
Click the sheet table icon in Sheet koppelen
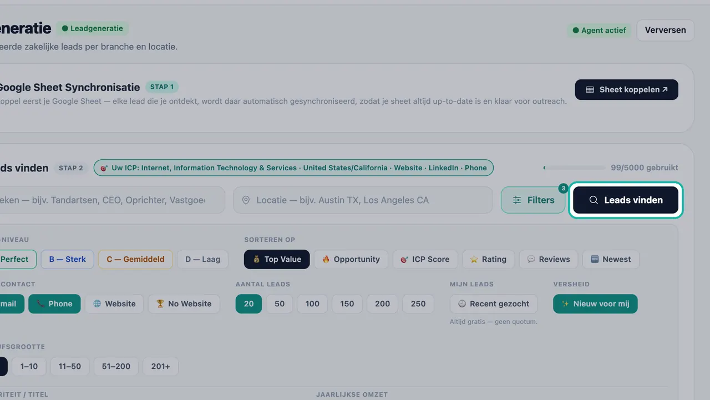[x=590, y=90]
